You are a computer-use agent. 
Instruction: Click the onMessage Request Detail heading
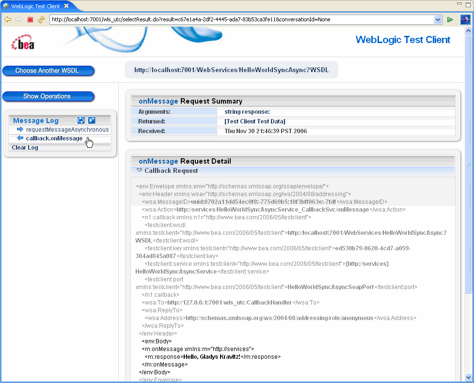(x=185, y=161)
